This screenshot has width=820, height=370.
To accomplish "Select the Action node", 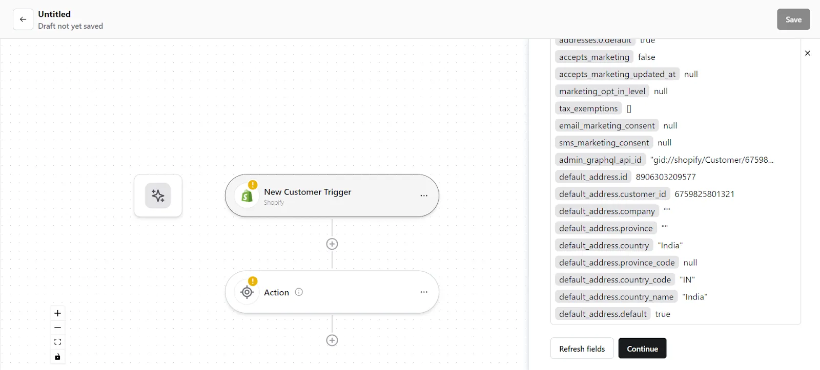I will pos(332,292).
